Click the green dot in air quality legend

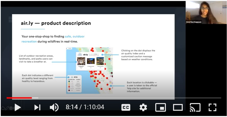pyautogui.click(x=69, y=81)
